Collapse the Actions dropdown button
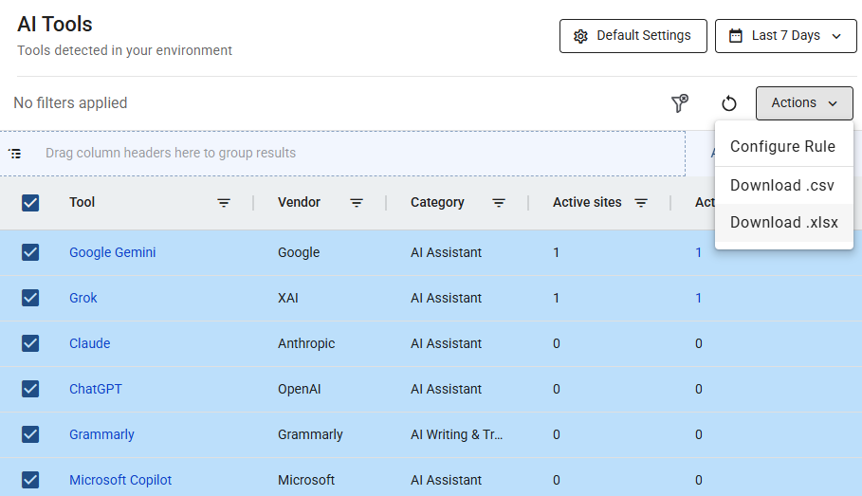Screen dimensions: 862x496 click(x=804, y=103)
